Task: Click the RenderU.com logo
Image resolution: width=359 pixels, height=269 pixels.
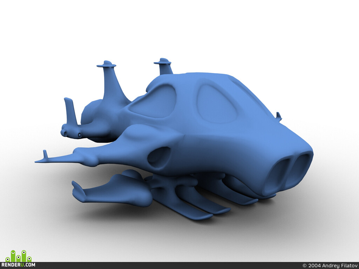Action: coord(18,259)
